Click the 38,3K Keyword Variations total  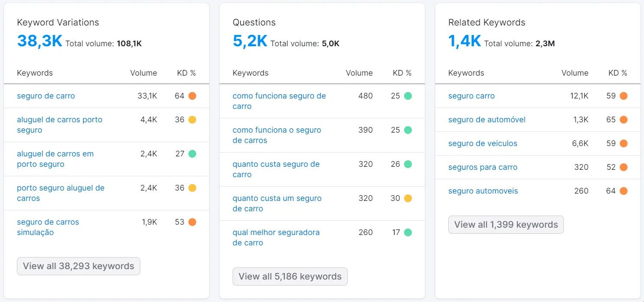click(x=40, y=41)
